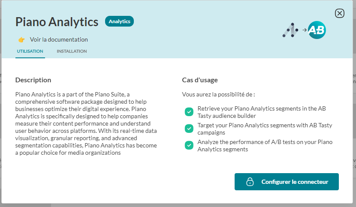Open the INSTALLATION tab
This screenshot has height=207, width=356.
[x=72, y=51]
